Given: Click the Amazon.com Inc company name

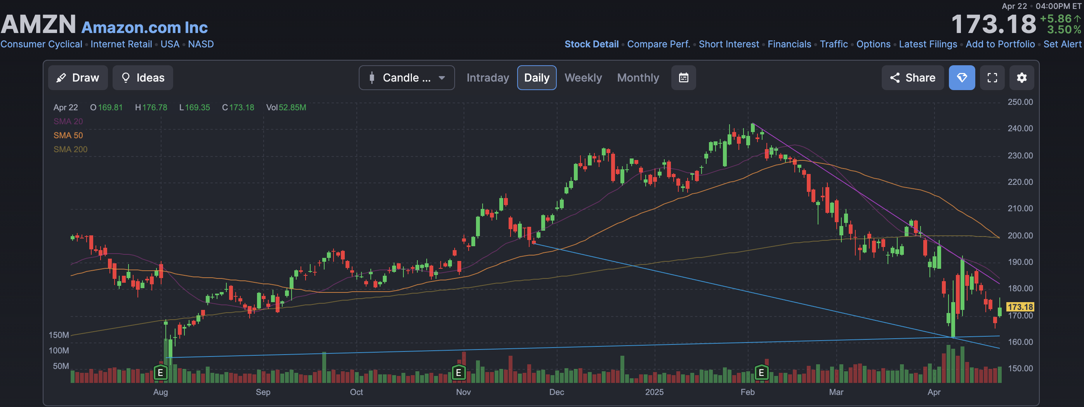Looking at the screenshot, I should coord(144,27).
